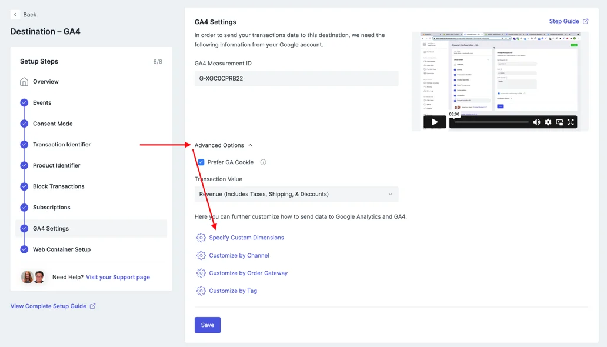Go to the Overview step
Image resolution: width=607 pixels, height=347 pixels.
click(46, 82)
